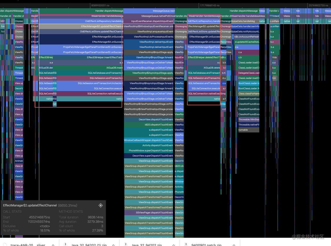Select the InputEventReceiver.dispatchInputEvent frame
The width and height of the screenshot is (331, 246).
pos(149,21)
